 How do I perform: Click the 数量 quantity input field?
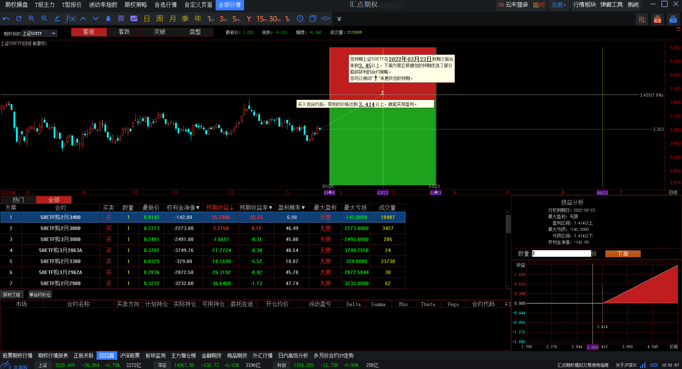pyautogui.click(x=561, y=254)
